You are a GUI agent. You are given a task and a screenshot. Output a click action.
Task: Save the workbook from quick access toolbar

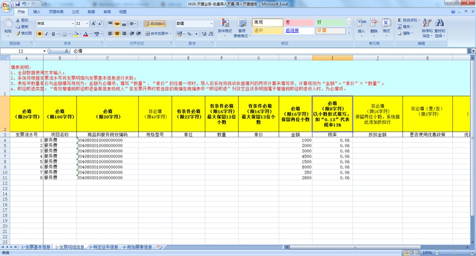(17, 4)
